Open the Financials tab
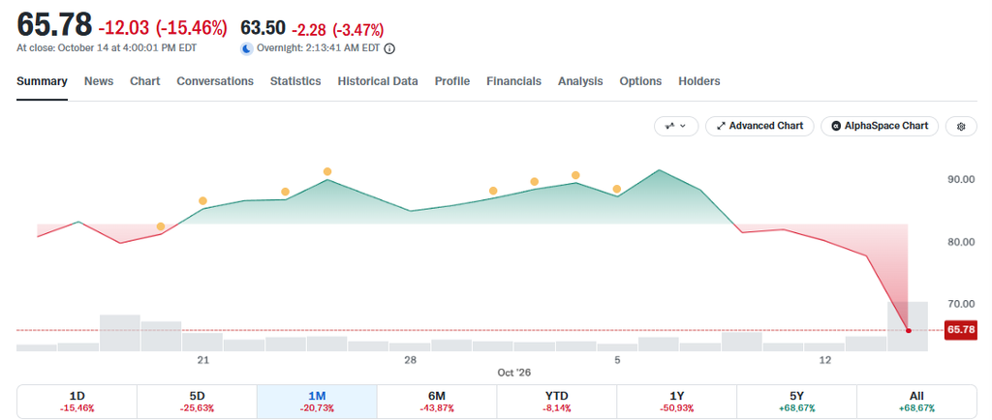This screenshot has height=420, width=992. point(513,81)
